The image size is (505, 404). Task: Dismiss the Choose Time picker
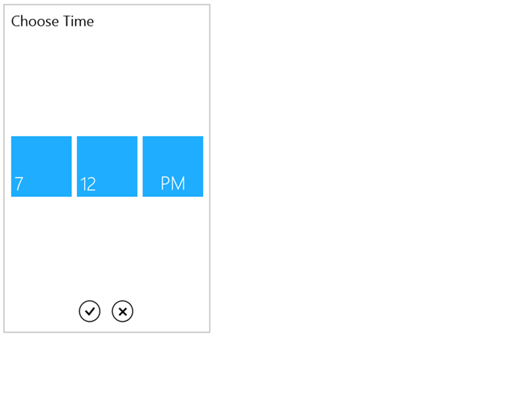click(122, 311)
